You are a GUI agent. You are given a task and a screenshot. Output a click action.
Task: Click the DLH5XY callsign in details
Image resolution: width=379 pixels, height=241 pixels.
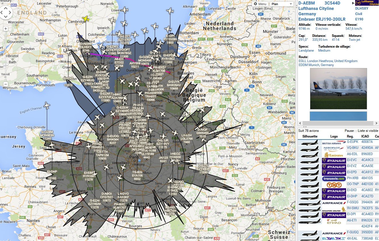coord(362,9)
